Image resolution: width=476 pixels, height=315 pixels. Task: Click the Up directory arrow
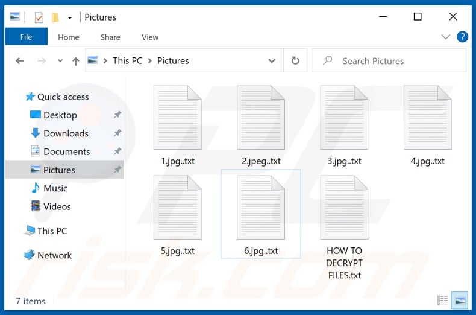click(x=75, y=61)
